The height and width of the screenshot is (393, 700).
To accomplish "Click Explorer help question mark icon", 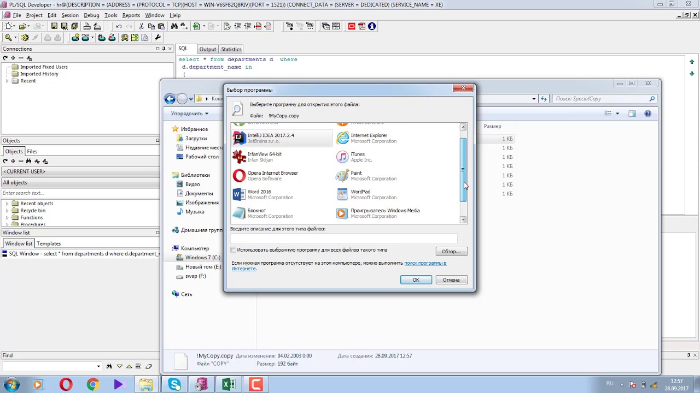I will [648, 114].
